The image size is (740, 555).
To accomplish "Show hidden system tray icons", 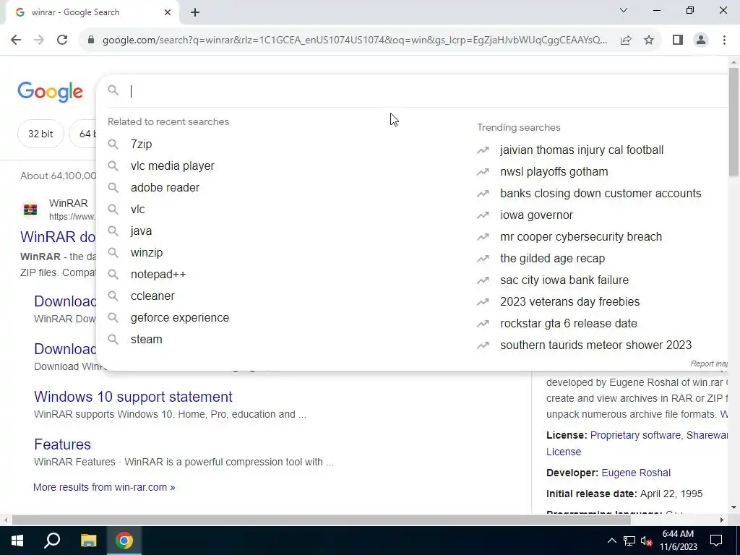I will [611, 541].
